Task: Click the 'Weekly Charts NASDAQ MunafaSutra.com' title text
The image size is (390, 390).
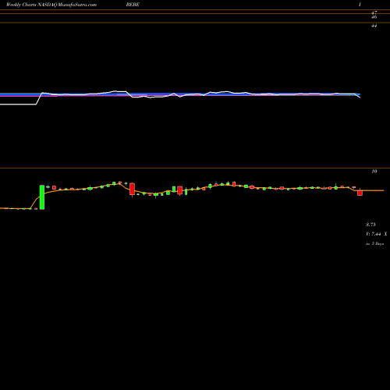Action: coord(51,5)
